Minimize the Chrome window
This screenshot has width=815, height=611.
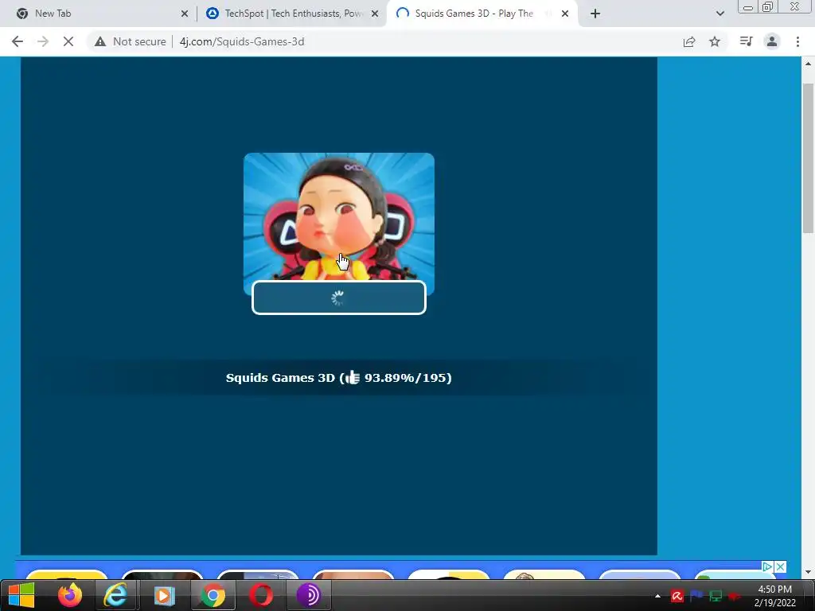pos(748,7)
